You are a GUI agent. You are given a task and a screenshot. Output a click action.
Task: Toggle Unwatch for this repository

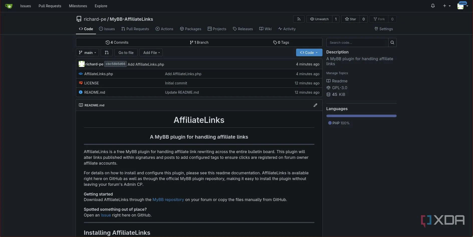coord(319,19)
